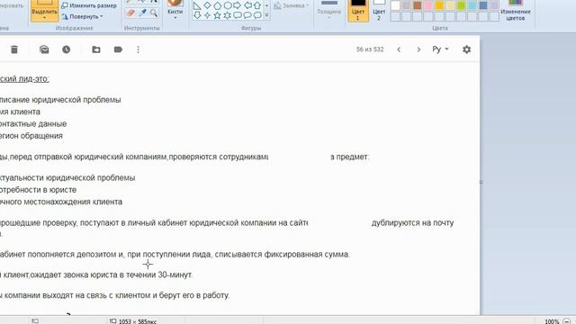Click the mark as unread envelope icon
This screenshot has height=324, width=576.
(x=44, y=49)
